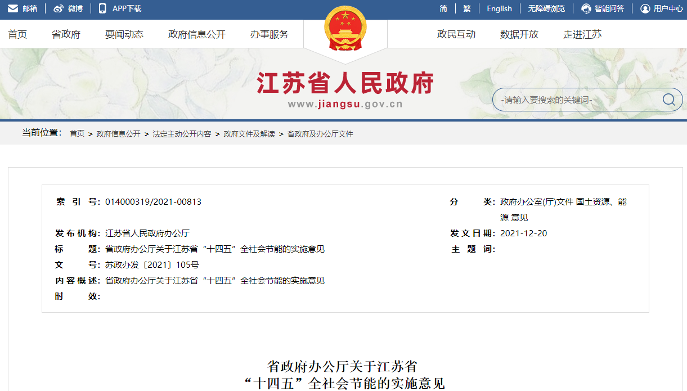Click 法定主动公开内容 breadcrumb link
Screen dimensions: 687x391
click(x=182, y=134)
